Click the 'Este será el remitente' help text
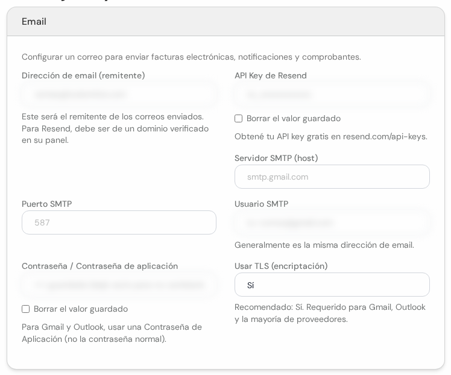 (x=115, y=128)
